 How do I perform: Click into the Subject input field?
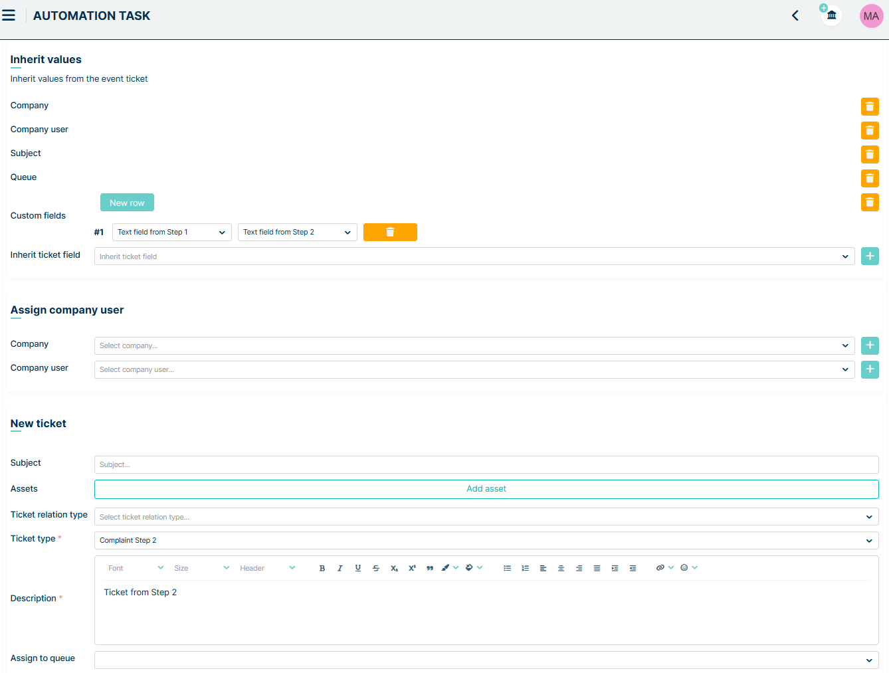coord(486,464)
